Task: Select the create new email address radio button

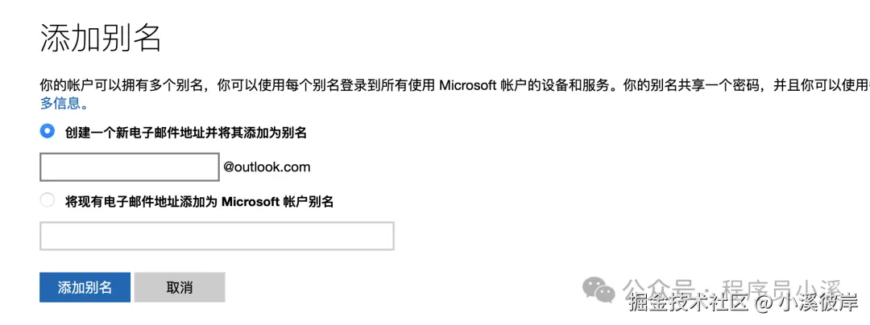Action: tap(48, 131)
